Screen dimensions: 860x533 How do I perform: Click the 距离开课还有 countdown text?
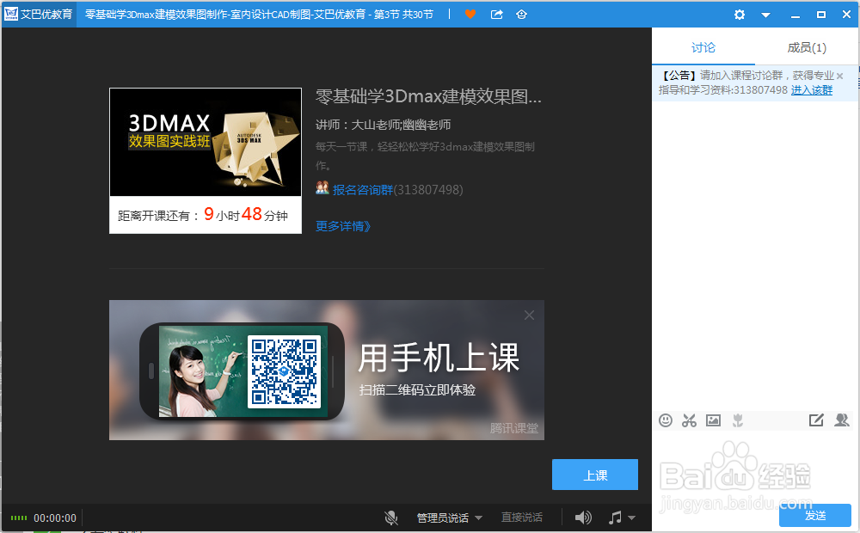202,215
